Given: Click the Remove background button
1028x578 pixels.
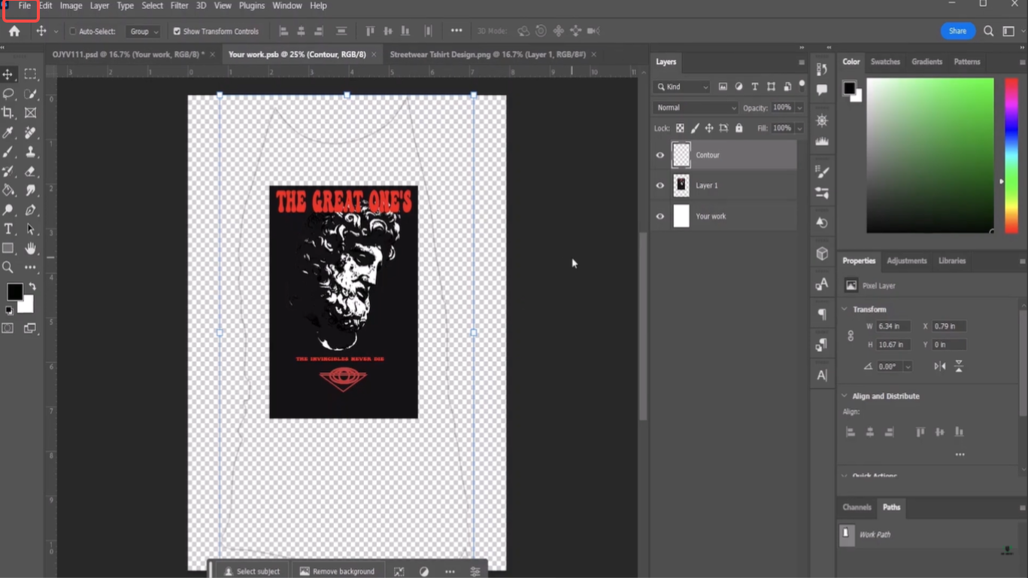Looking at the screenshot, I should [337, 571].
